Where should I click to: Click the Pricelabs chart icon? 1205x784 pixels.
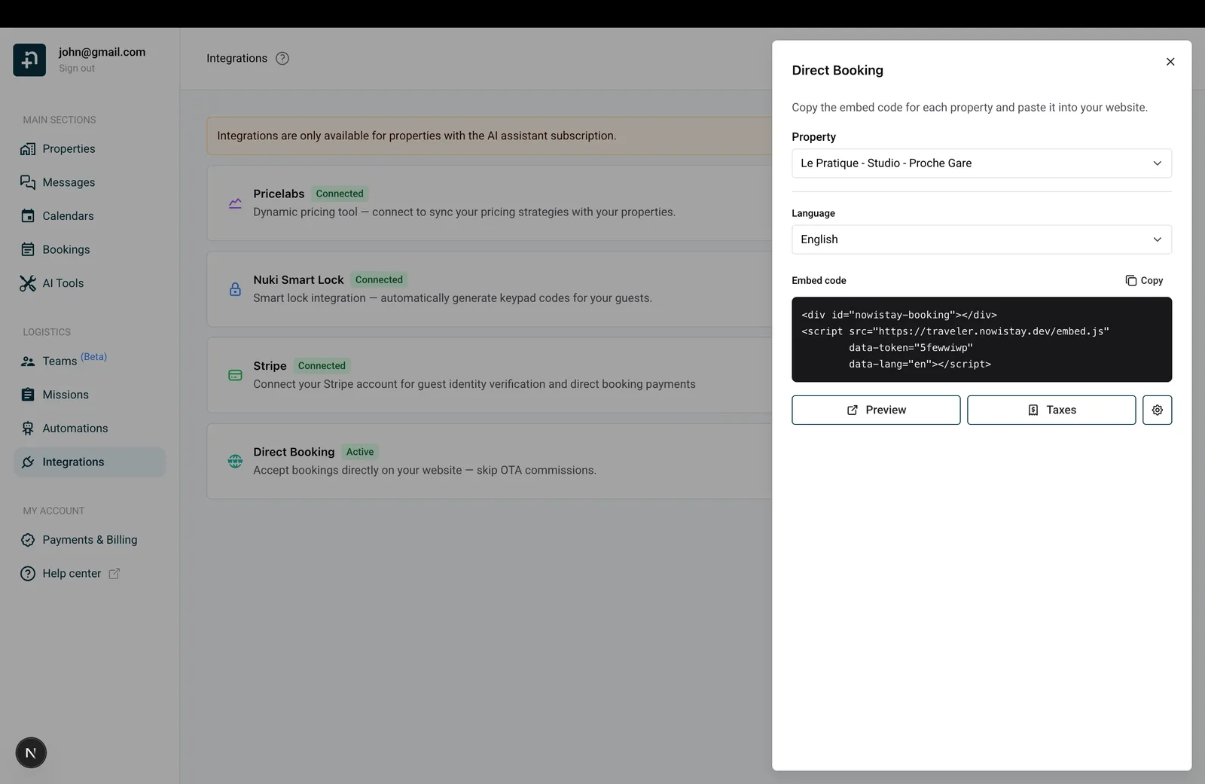pyautogui.click(x=235, y=203)
